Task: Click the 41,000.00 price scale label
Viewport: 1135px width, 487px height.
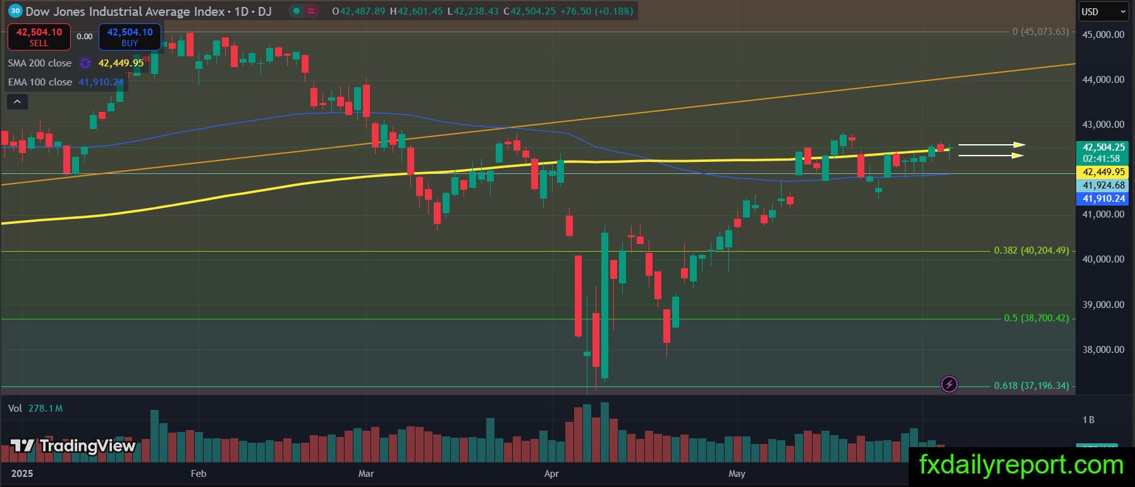Action: point(1103,214)
